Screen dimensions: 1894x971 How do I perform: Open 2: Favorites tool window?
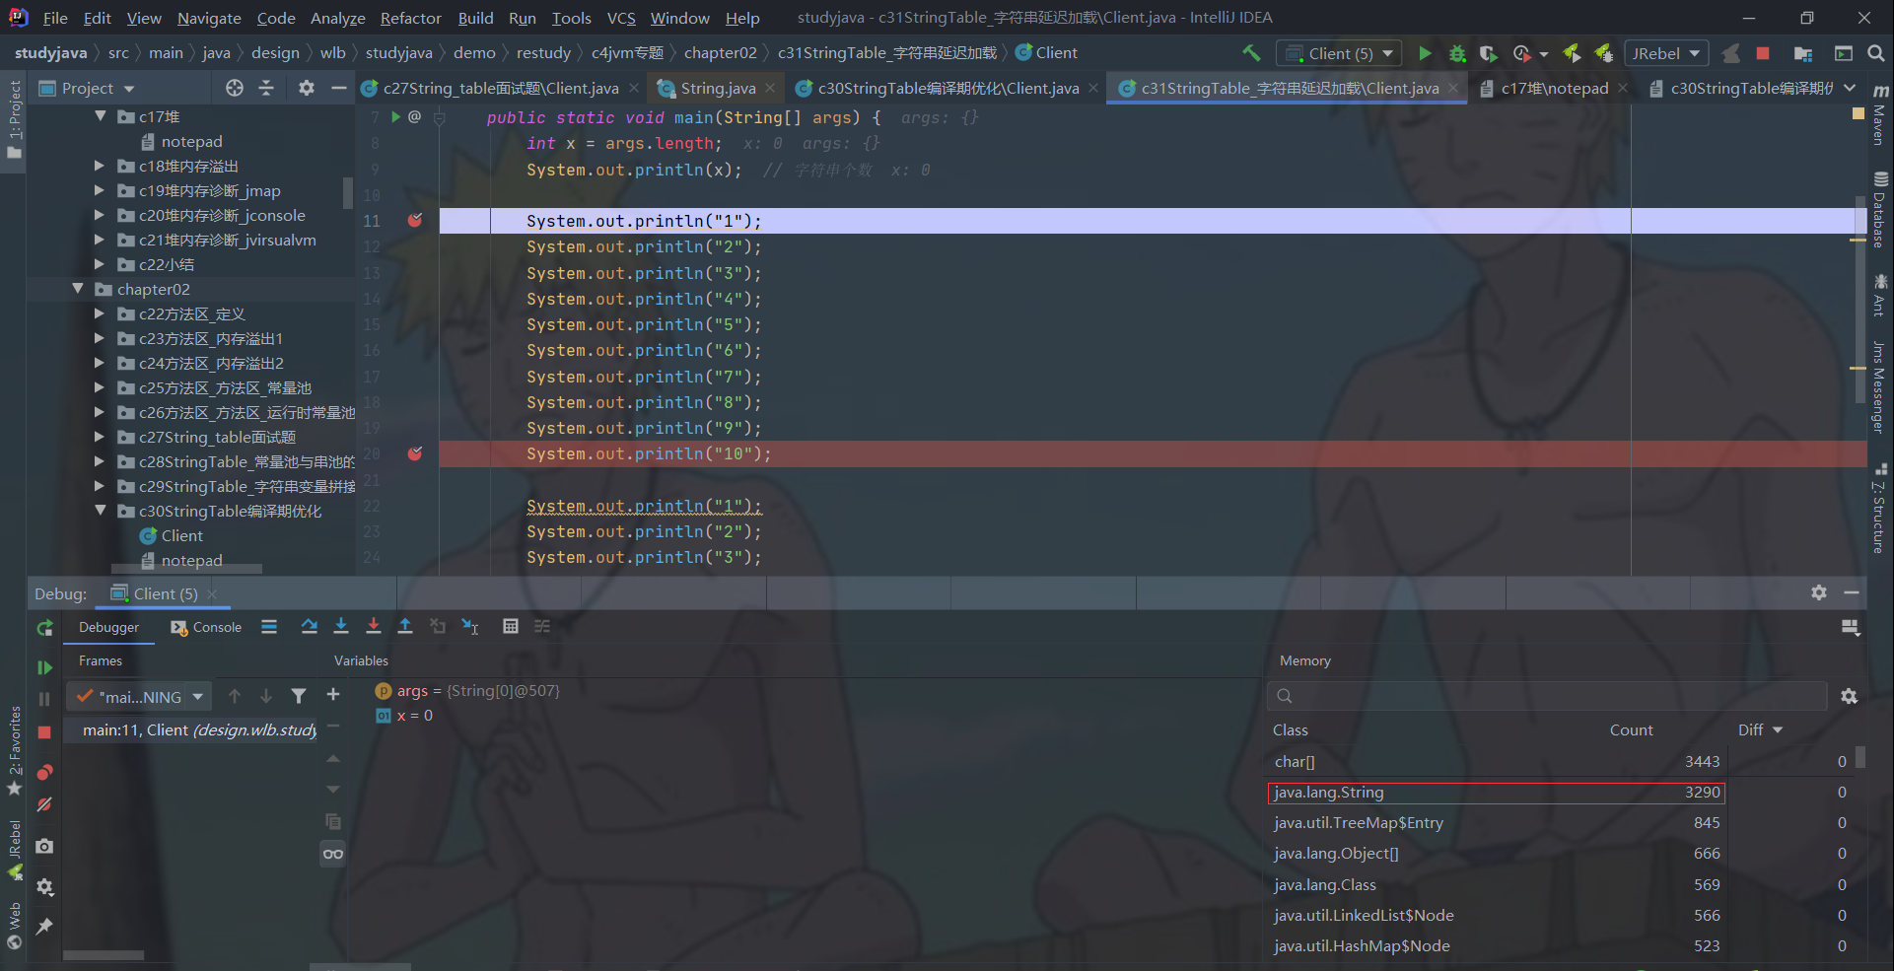14,751
